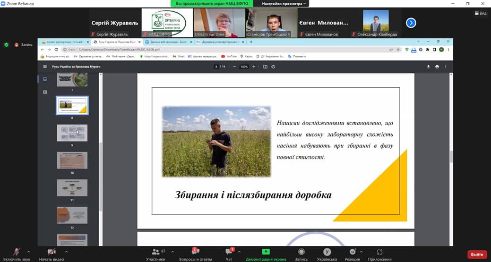Open the Карты maps bookmark
Viewport: 491px width, 262px height.
pyautogui.click(x=246, y=57)
